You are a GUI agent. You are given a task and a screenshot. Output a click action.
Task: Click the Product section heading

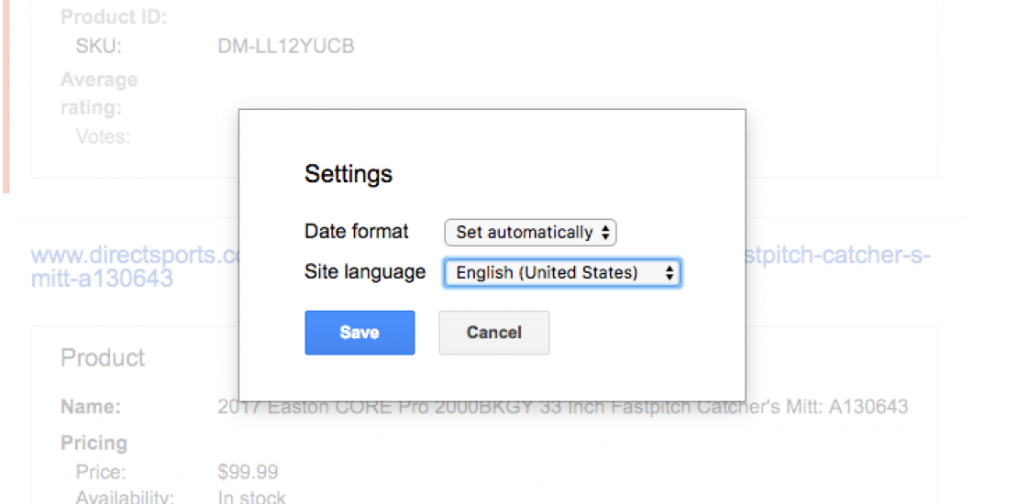[103, 357]
